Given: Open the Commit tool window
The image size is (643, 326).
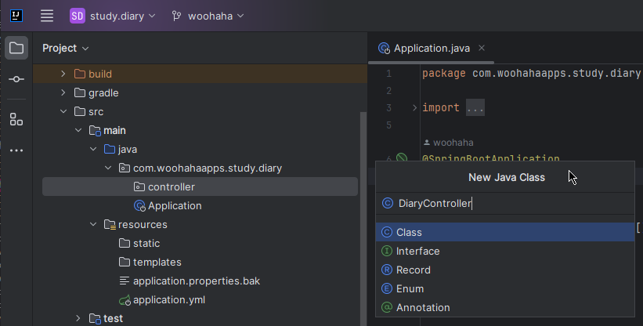Looking at the screenshot, I should click(x=16, y=80).
